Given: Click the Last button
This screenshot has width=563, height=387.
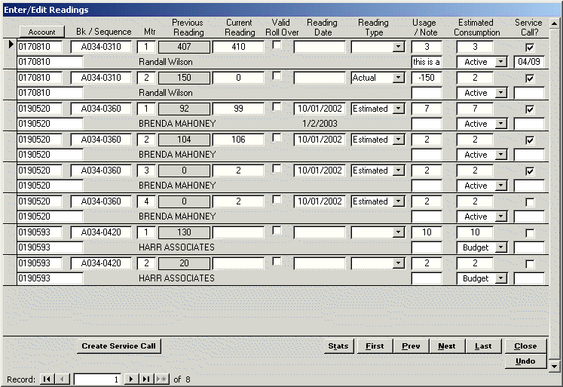Looking at the screenshot, I should click(x=483, y=346).
